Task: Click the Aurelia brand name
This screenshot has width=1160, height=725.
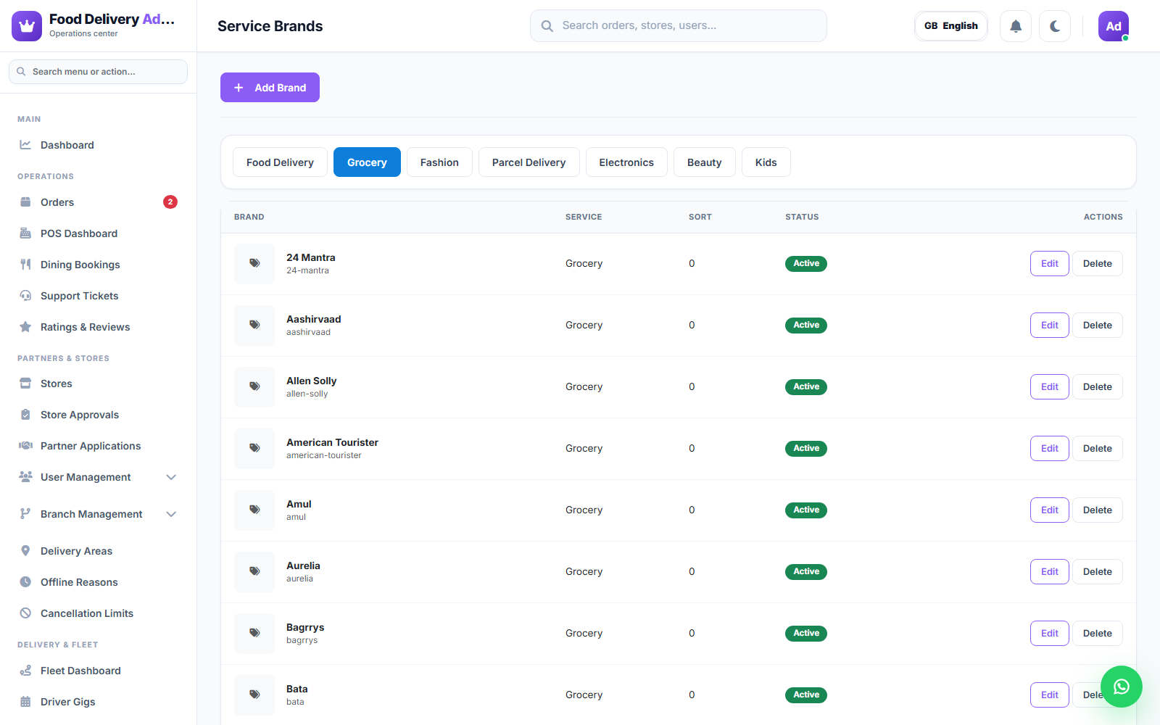Action: click(x=303, y=565)
